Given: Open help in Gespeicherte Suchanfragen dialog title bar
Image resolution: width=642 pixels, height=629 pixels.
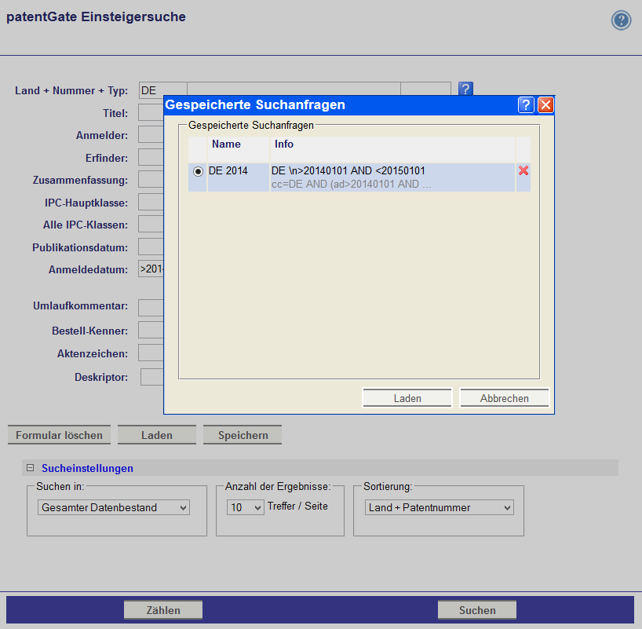Looking at the screenshot, I should point(526,105).
